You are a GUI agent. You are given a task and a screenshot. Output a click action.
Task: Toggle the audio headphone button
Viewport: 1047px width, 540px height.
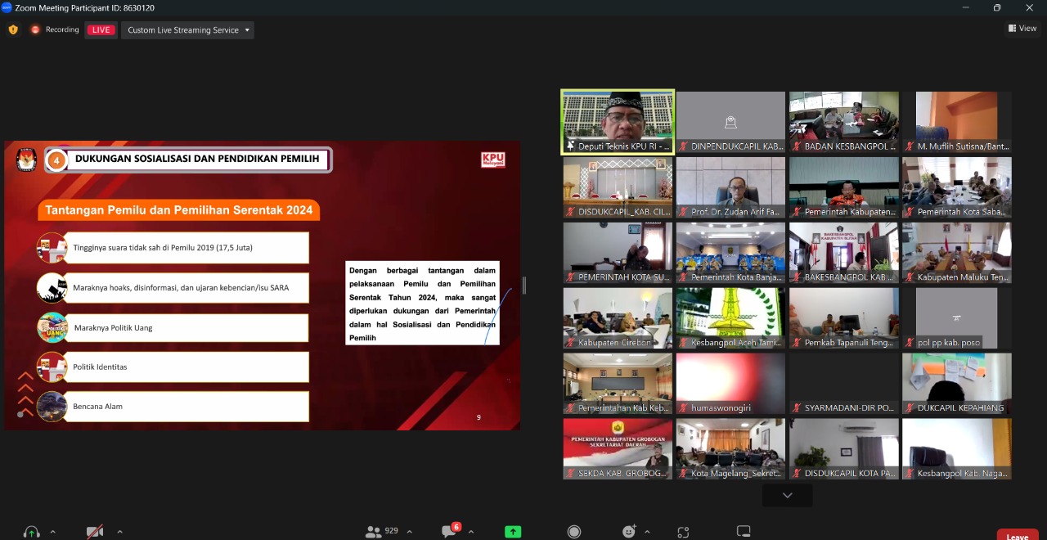tap(32, 532)
